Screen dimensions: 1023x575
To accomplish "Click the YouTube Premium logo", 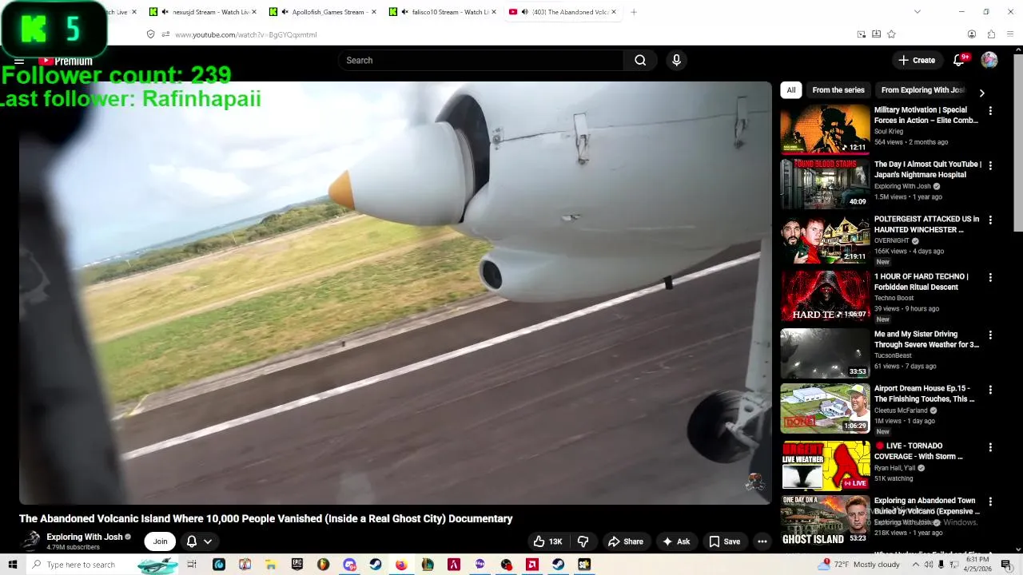I will pyautogui.click(x=66, y=61).
